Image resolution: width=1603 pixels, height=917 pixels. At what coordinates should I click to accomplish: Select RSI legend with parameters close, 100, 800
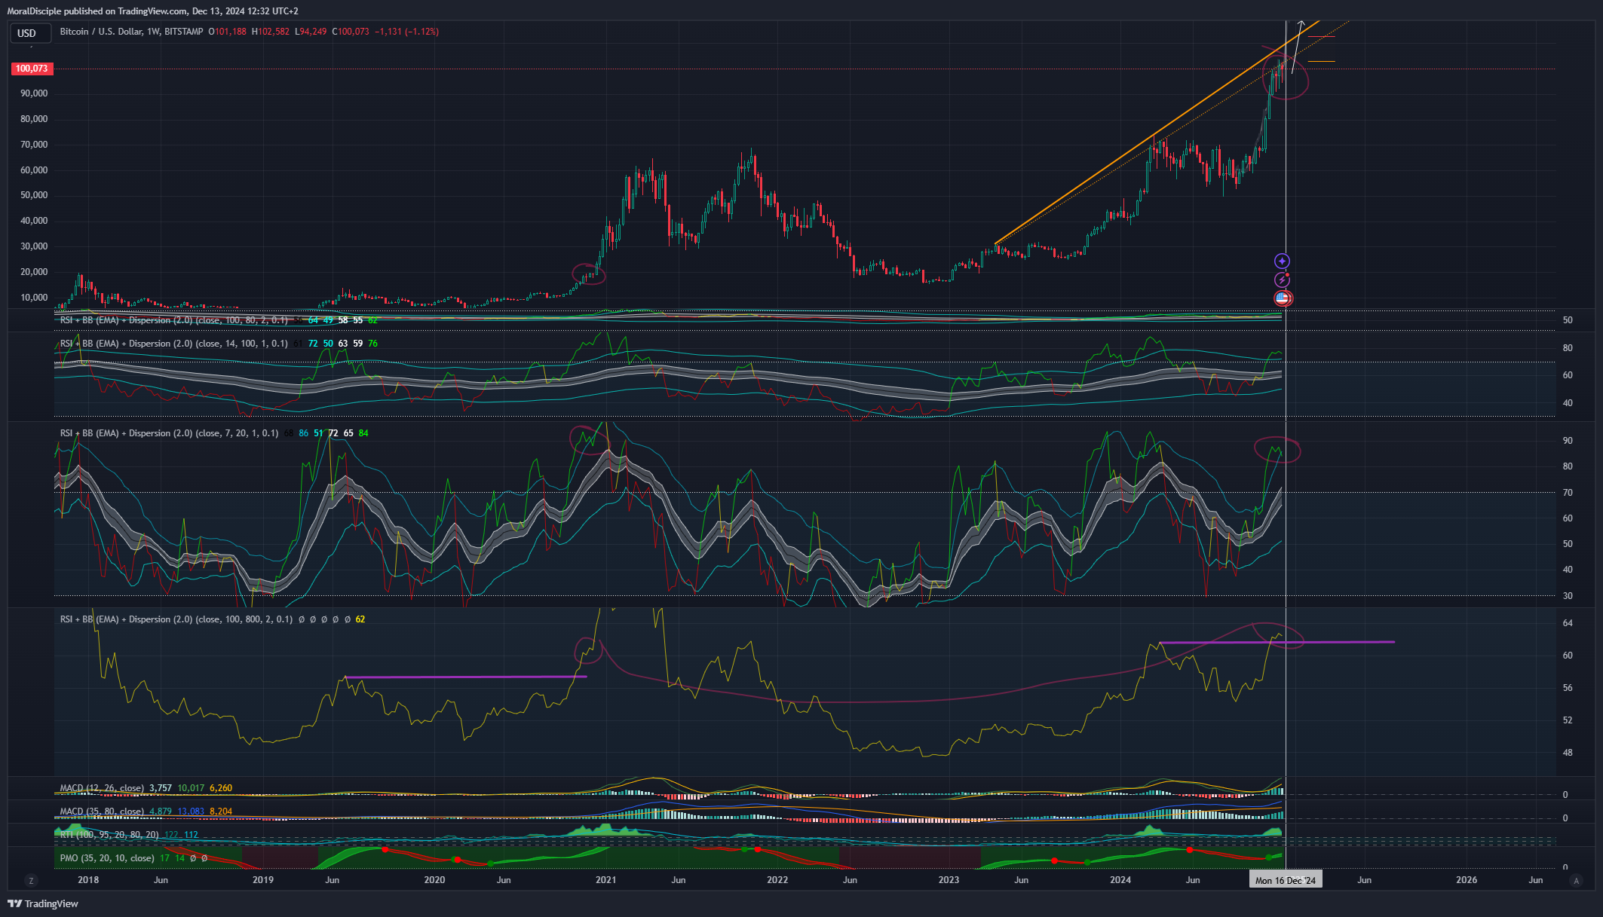point(176,619)
